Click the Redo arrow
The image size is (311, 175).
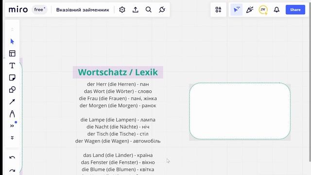[12, 171]
